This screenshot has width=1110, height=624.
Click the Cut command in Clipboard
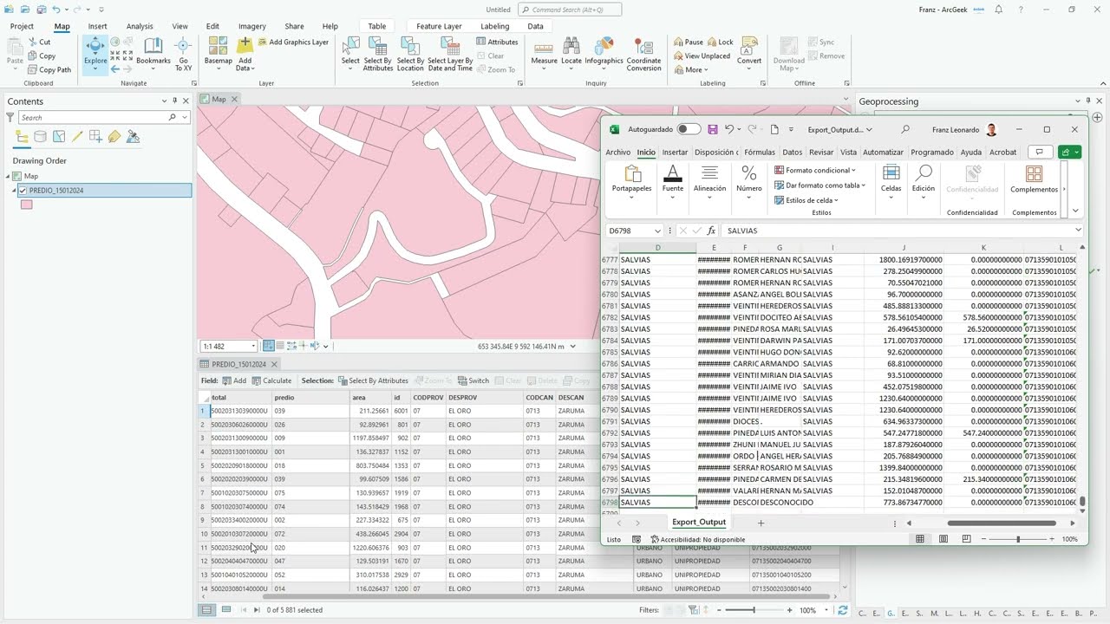40,42
